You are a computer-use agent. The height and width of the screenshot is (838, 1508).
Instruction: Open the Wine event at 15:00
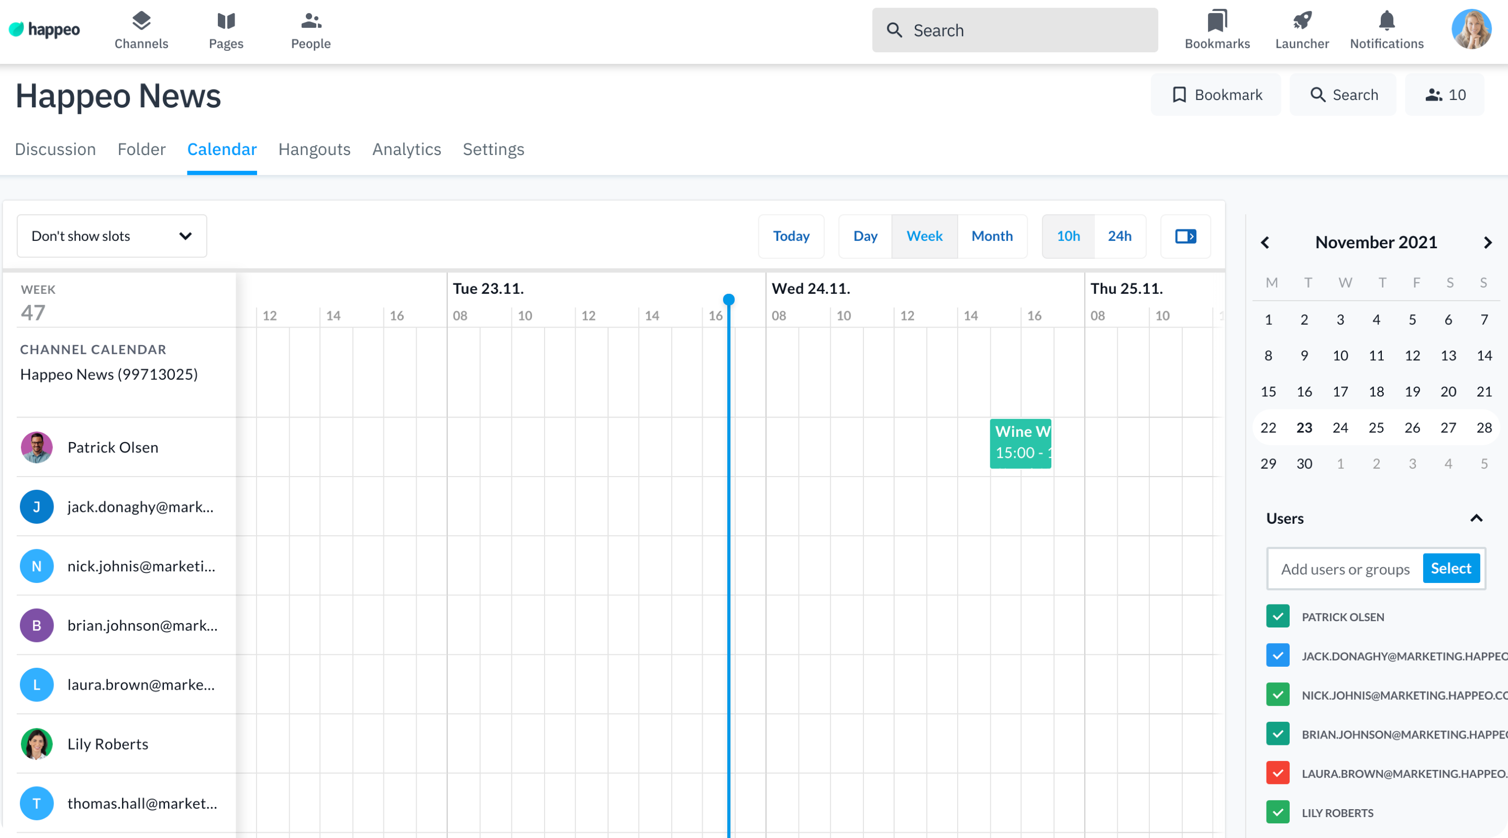pos(1021,443)
